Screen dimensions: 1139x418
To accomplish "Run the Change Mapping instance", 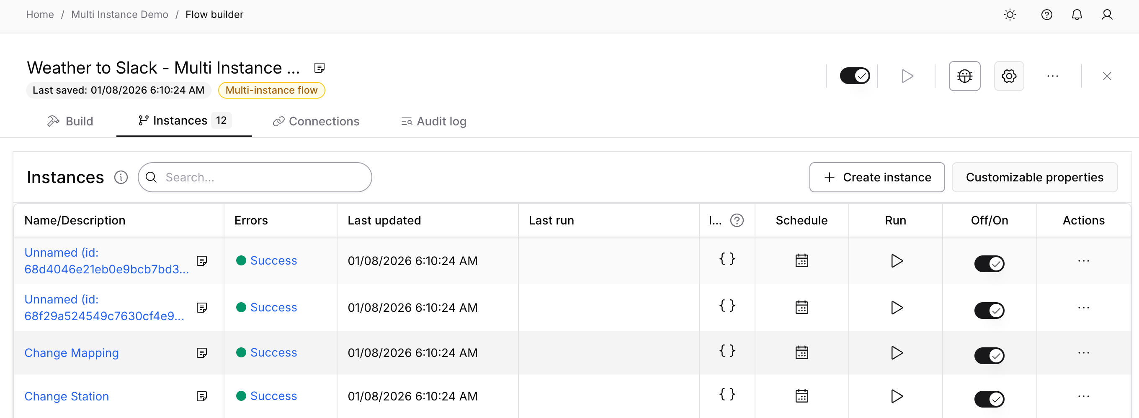I will pyautogui.click(x=896, y=353).
